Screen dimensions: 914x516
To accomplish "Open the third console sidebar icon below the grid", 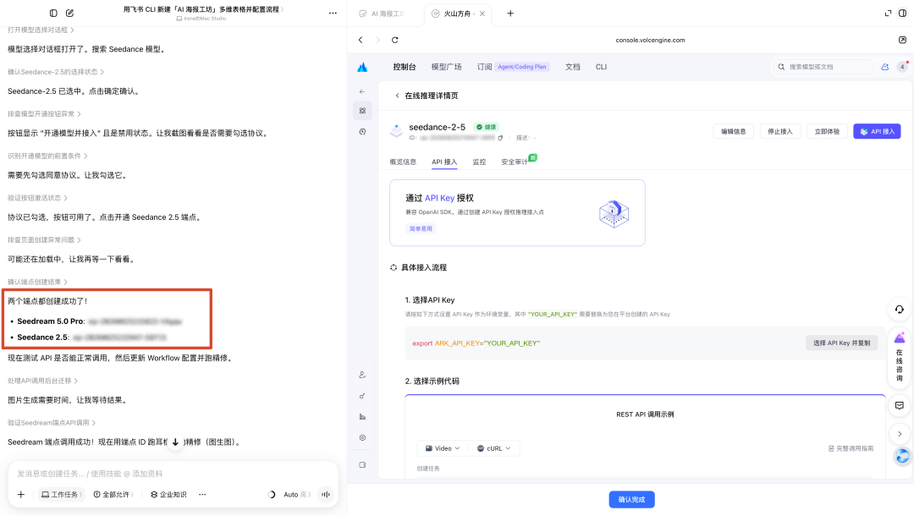I will point(362,132).
